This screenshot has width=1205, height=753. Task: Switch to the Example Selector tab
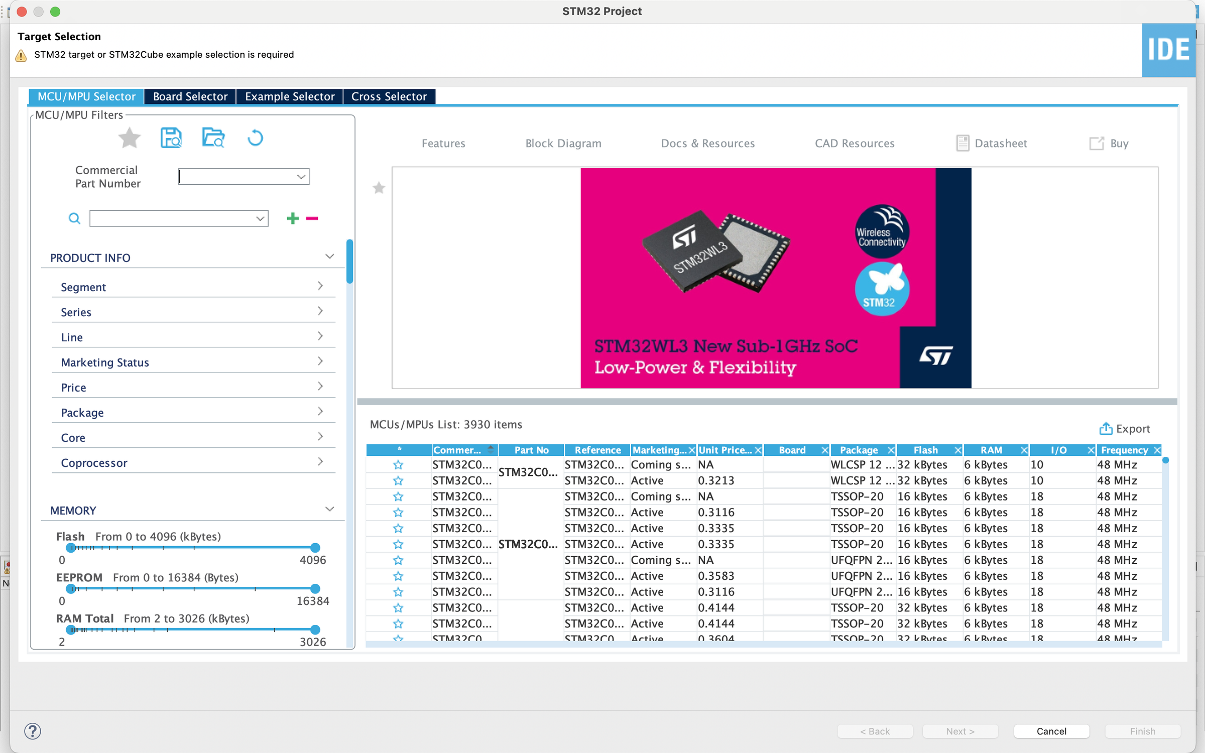pyautogui.click(x=290, y=96)
